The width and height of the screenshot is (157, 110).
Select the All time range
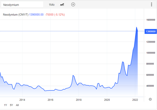(17, 105)
